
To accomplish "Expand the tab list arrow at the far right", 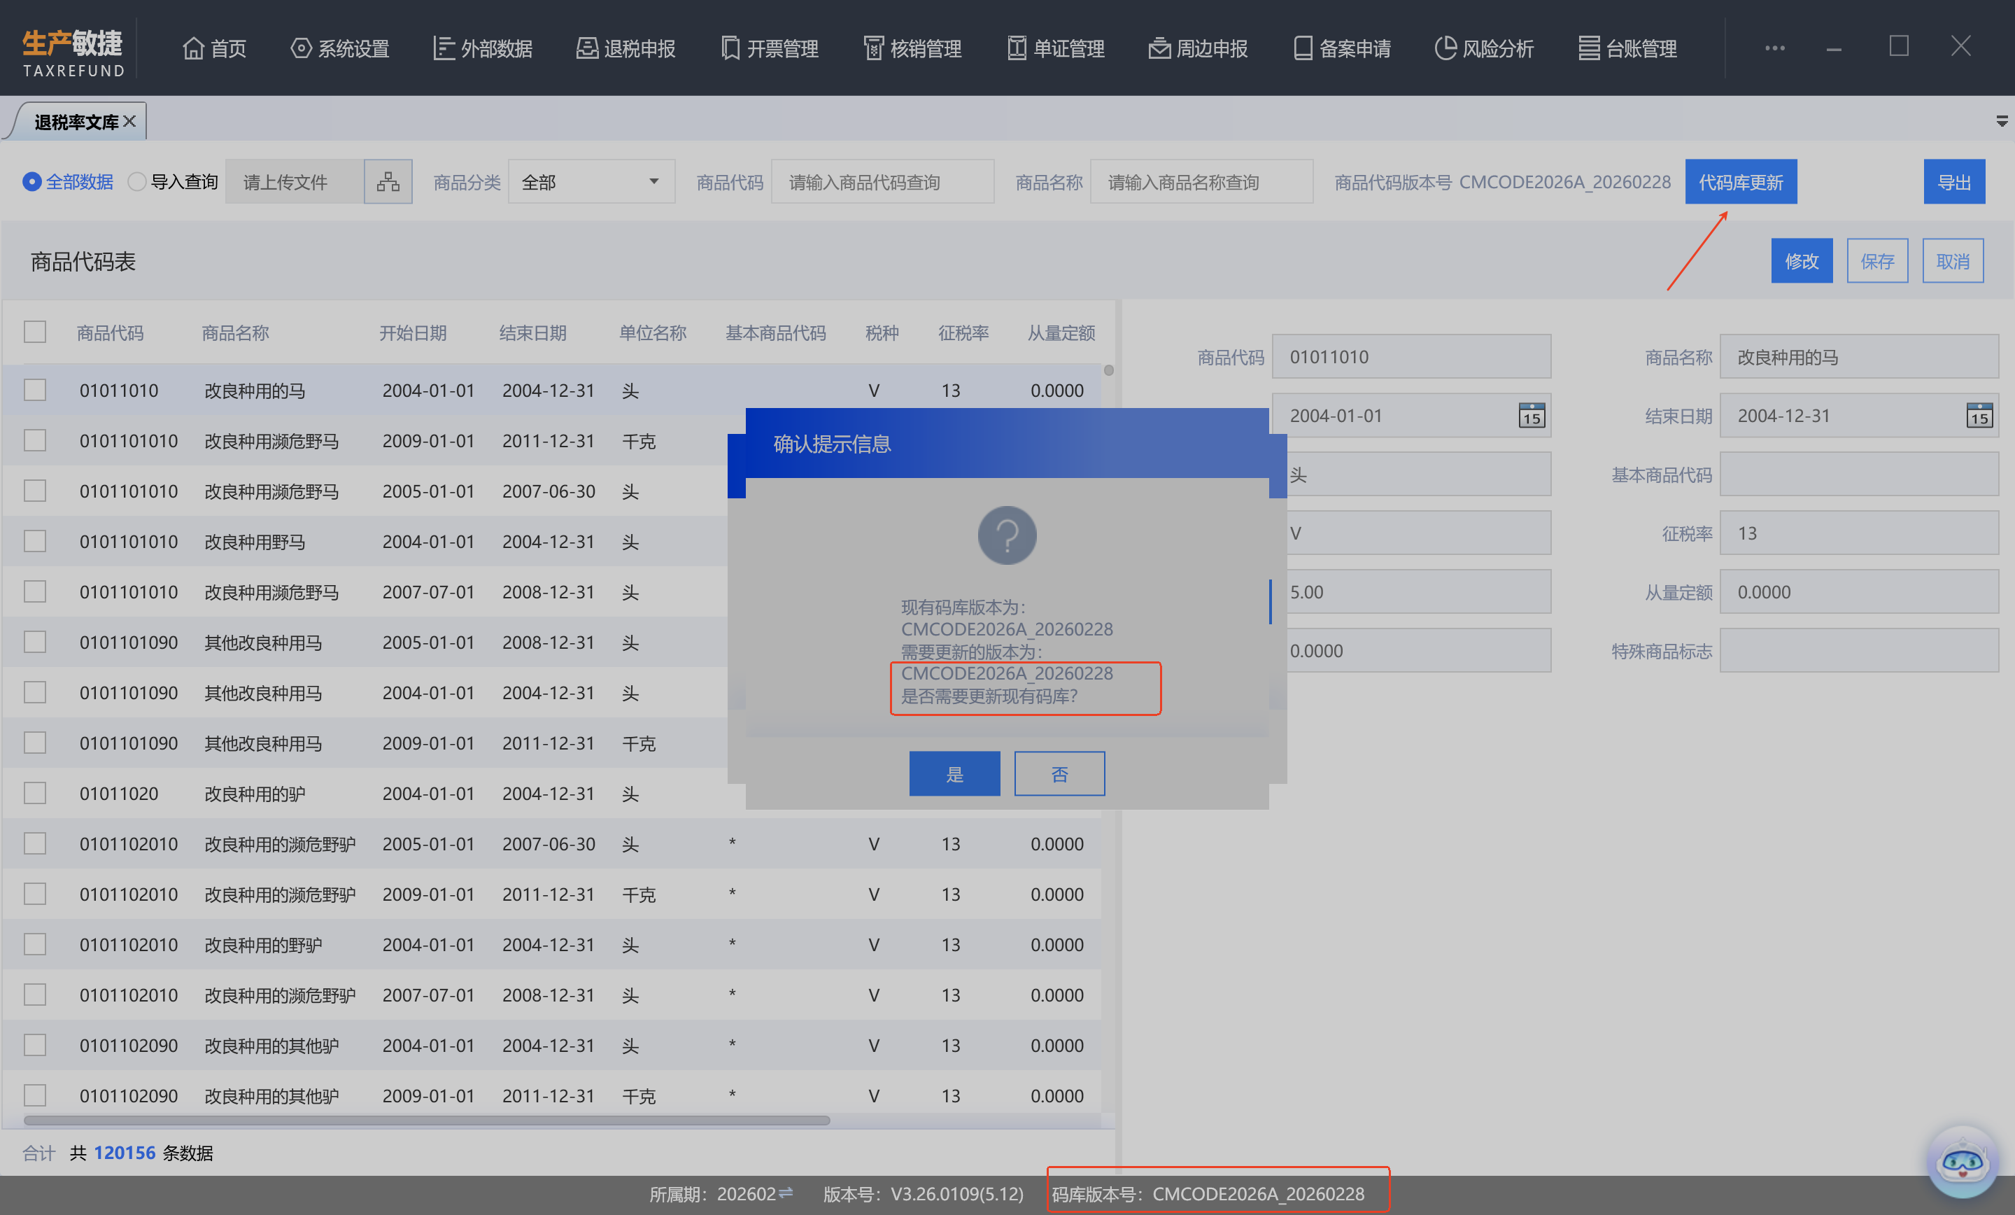I will [x=2001, y=121].
